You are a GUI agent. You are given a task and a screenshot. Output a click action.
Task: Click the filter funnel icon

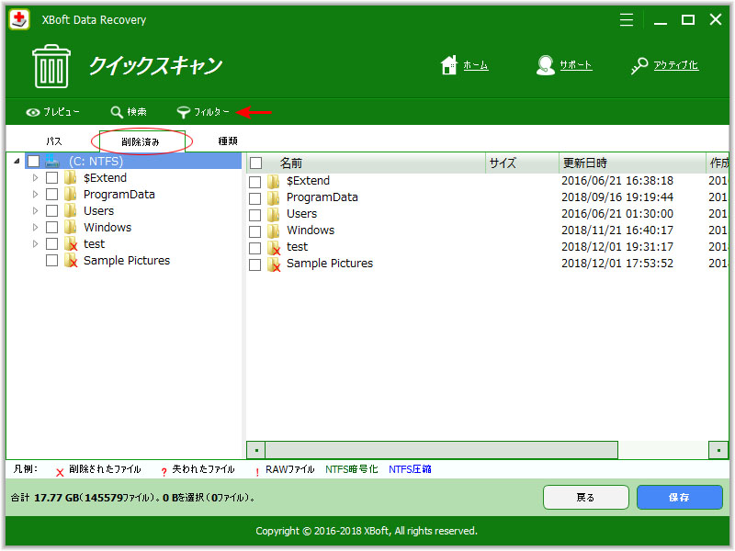pos(183,112)
